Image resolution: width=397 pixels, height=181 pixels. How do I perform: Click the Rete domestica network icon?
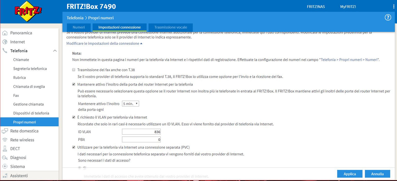click(x=5, y=131)
